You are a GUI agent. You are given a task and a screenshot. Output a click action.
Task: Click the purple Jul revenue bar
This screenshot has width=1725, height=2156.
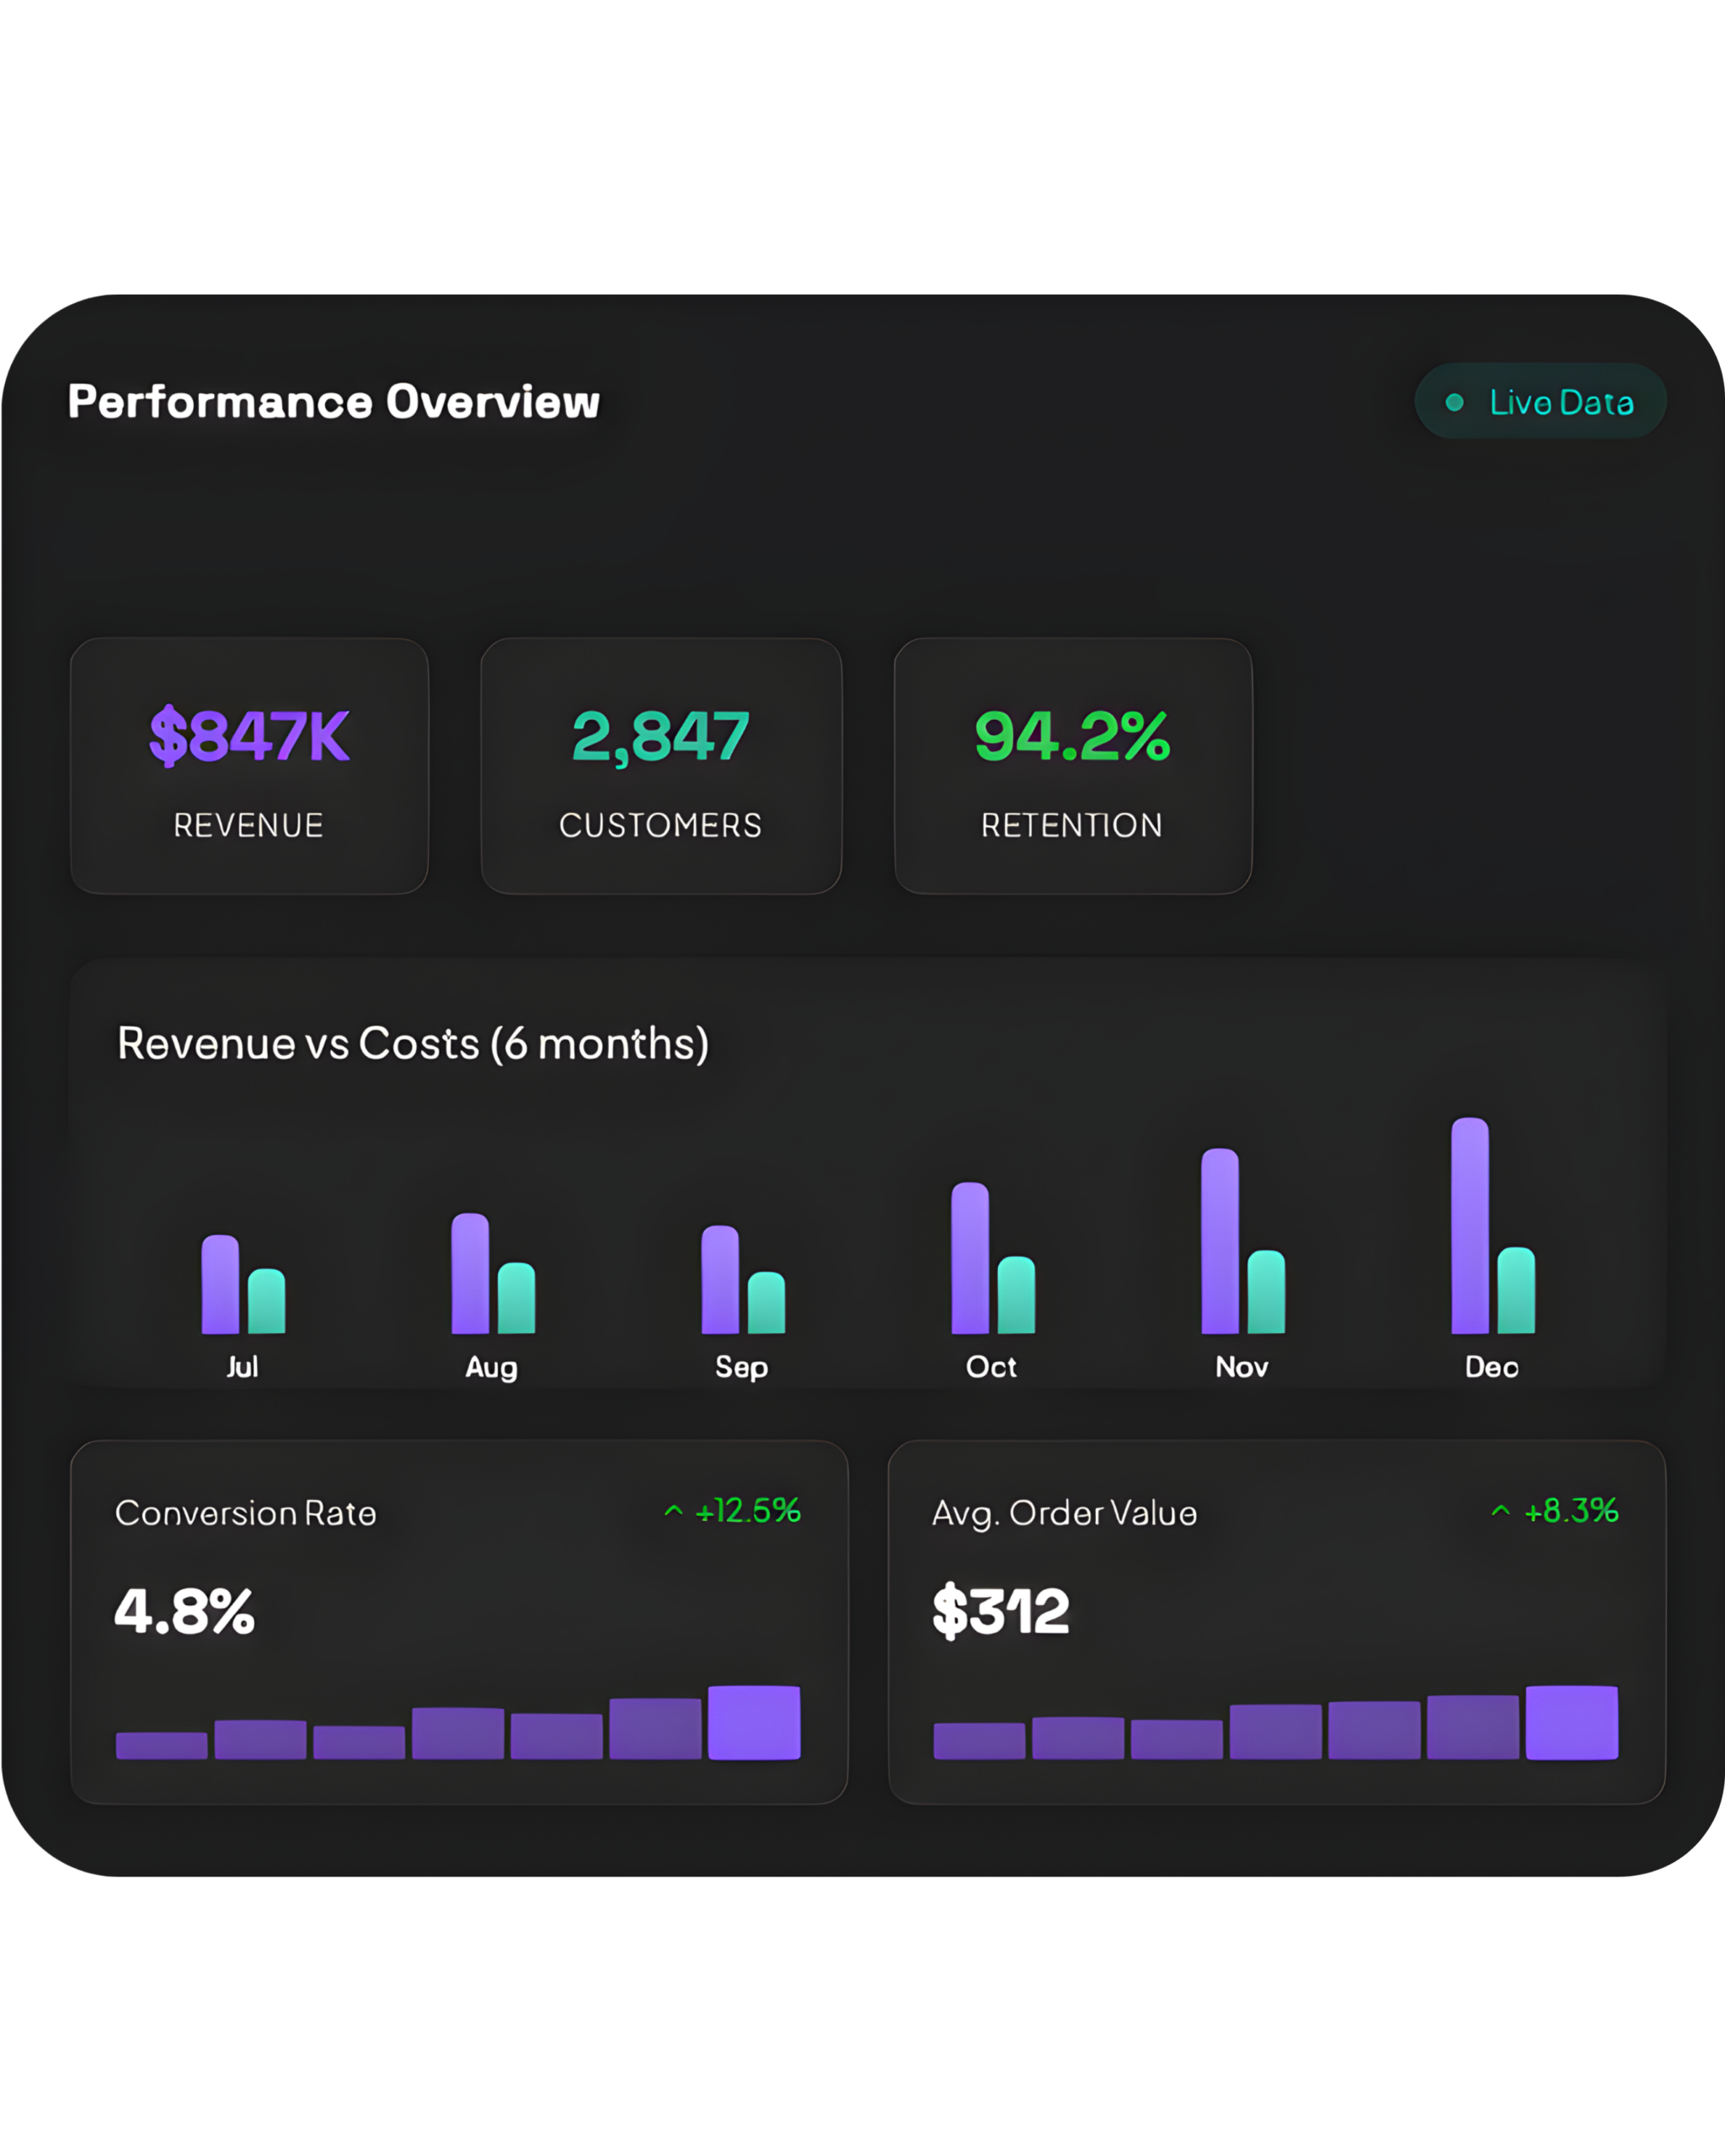[220, 1285]
